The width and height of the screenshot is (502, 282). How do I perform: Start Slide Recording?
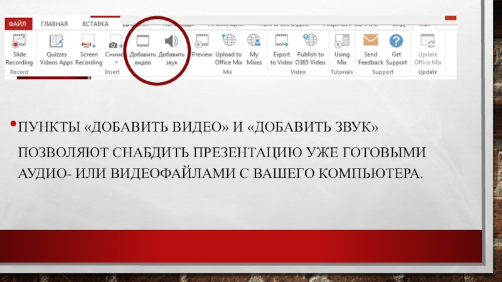19,49
